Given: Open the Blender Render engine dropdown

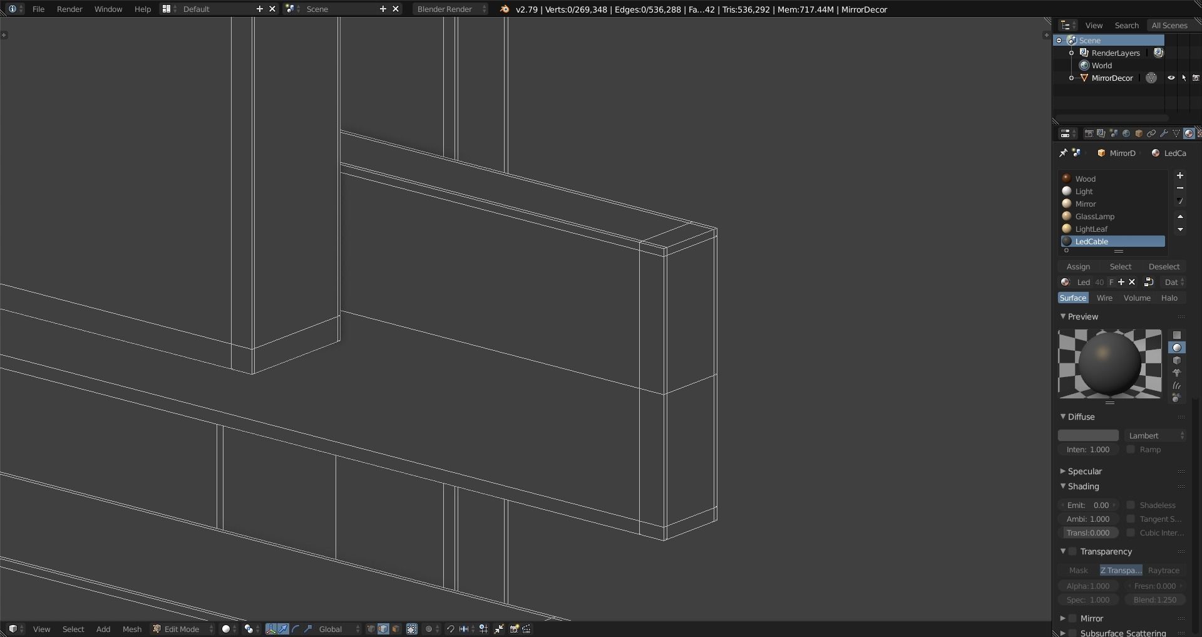Looking at the screenshot, I should coord(451,9).
